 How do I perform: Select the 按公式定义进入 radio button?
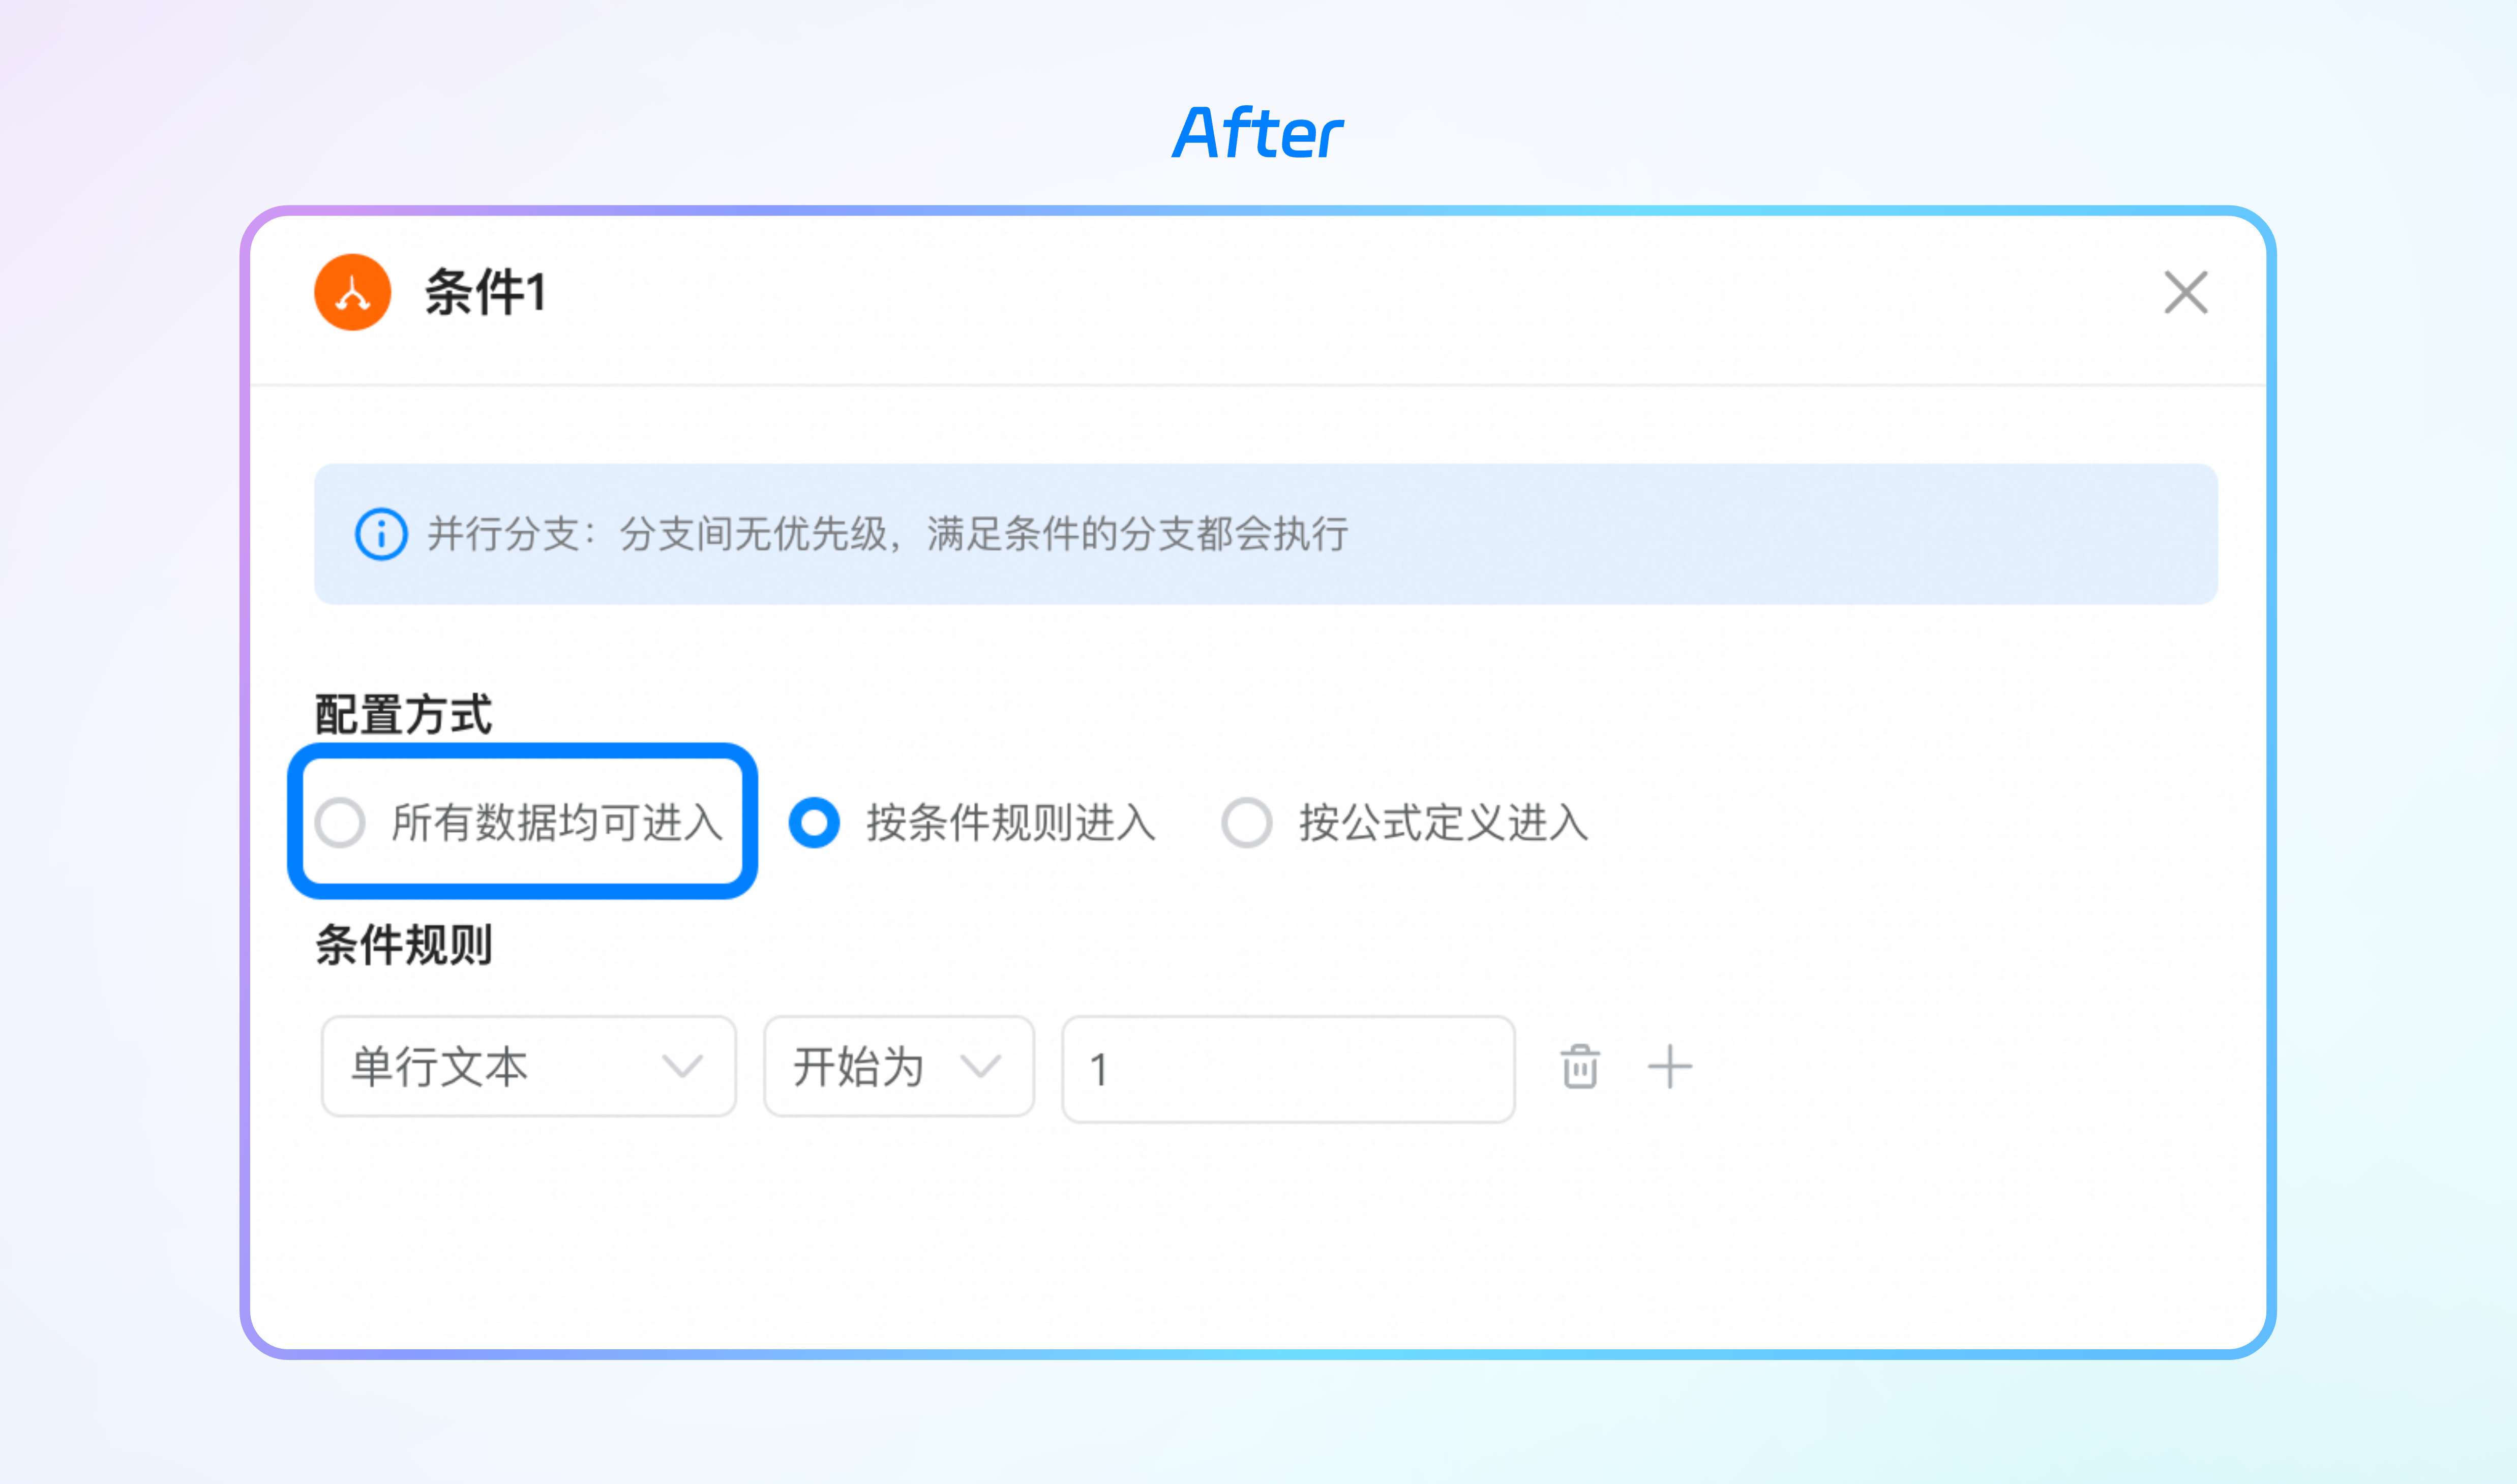pyautogui.click(x=1246, y=823)
